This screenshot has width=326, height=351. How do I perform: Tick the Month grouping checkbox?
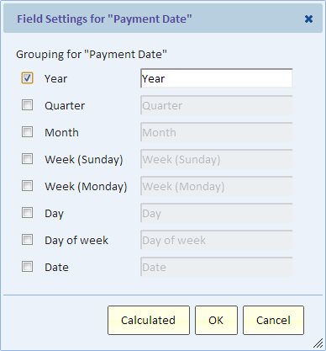pos(27,132)
